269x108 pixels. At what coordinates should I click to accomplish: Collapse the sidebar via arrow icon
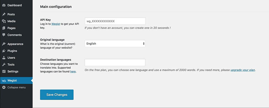(x=4, y=87)
